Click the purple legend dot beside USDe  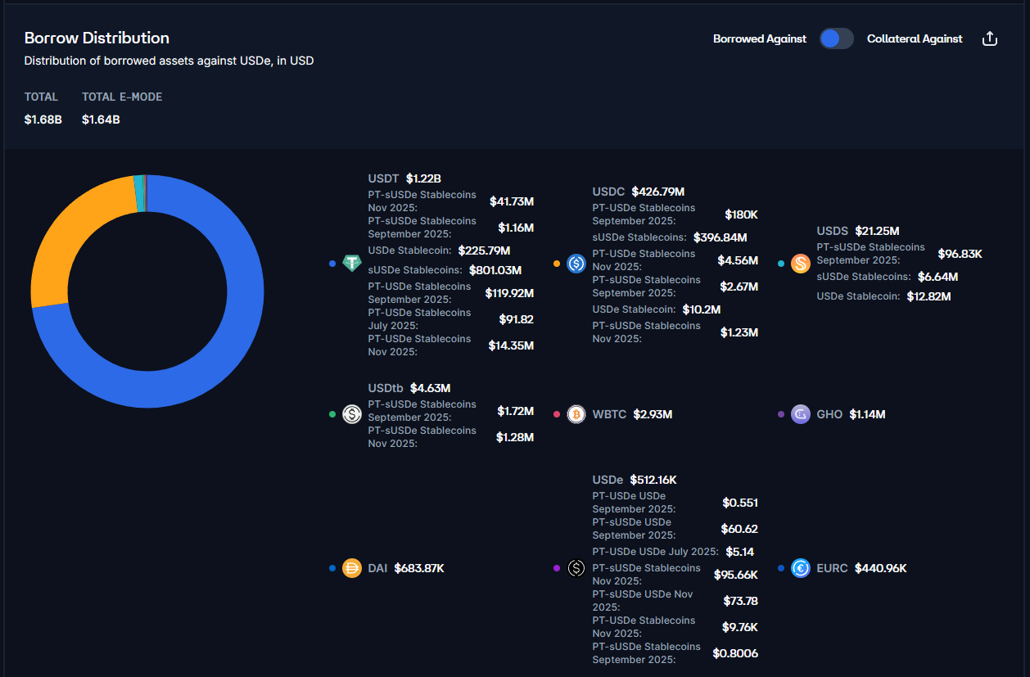click(x=557, y=568)
